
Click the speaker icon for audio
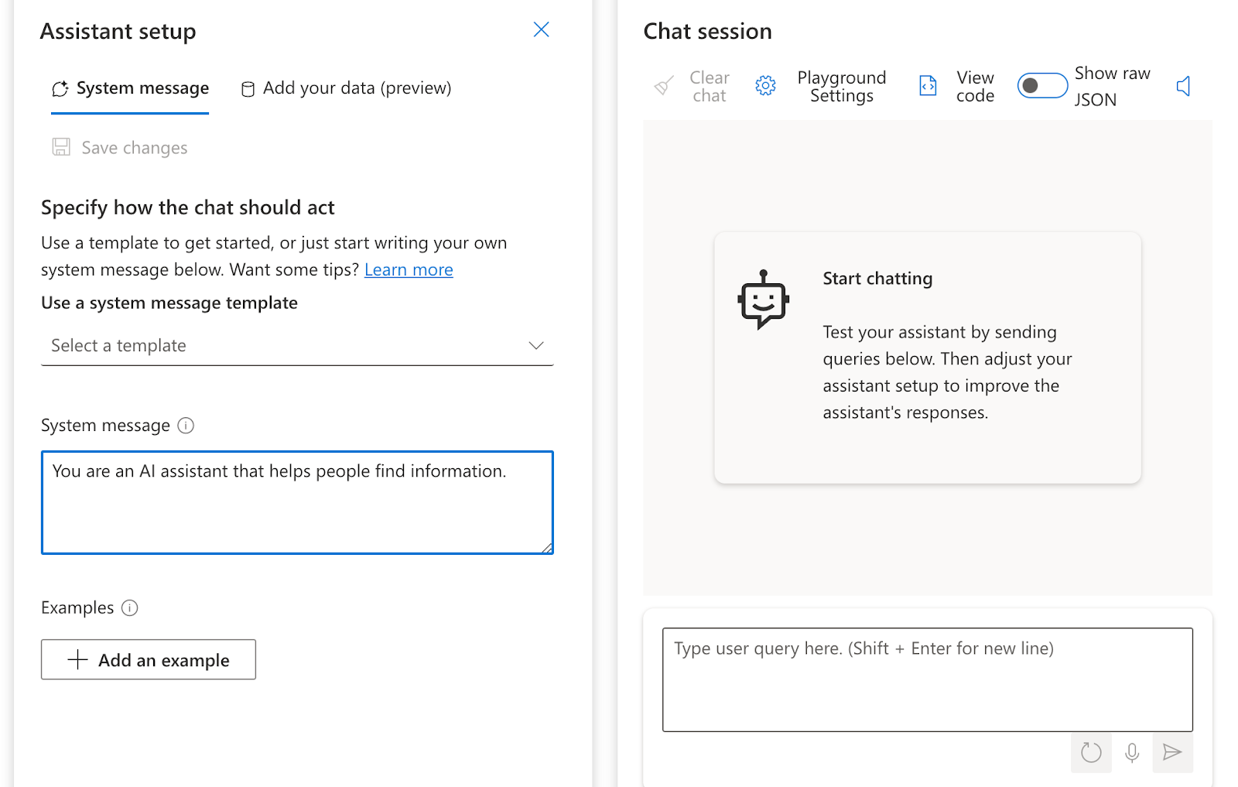tap(1184, 86)
